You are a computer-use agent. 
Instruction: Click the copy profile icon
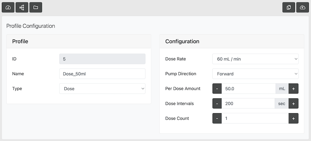289,7
